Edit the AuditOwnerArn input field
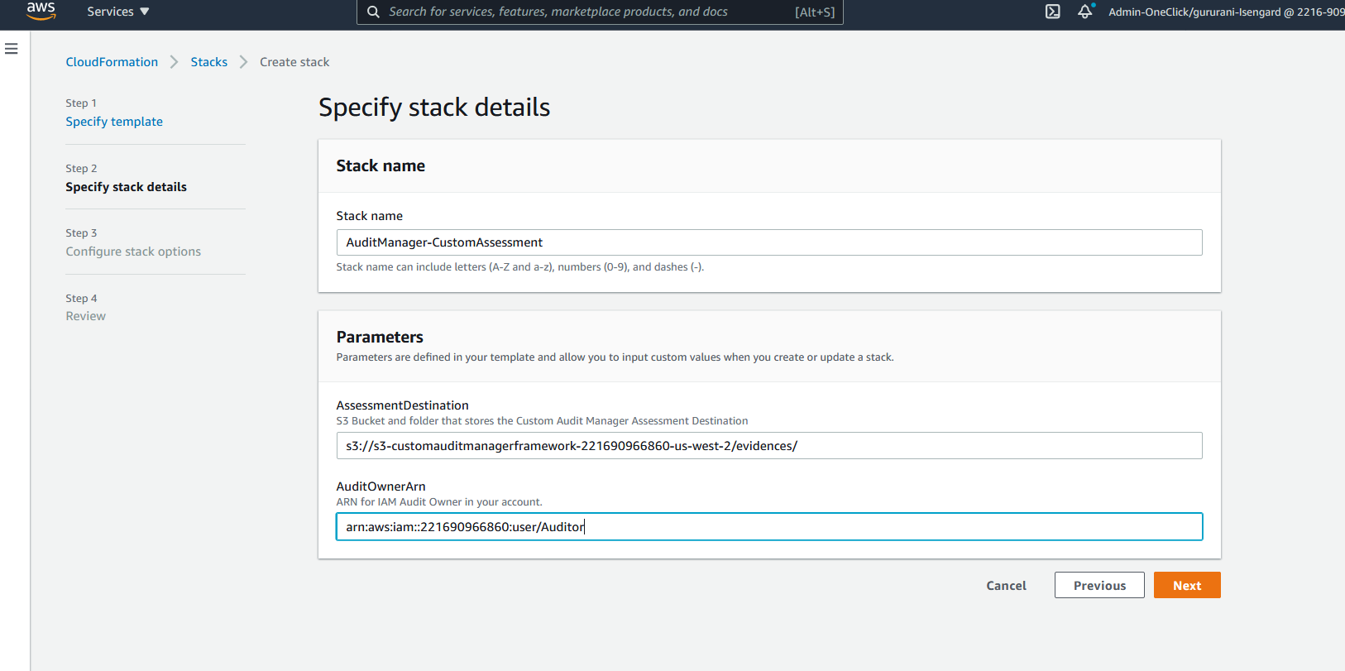 (769, 527)
